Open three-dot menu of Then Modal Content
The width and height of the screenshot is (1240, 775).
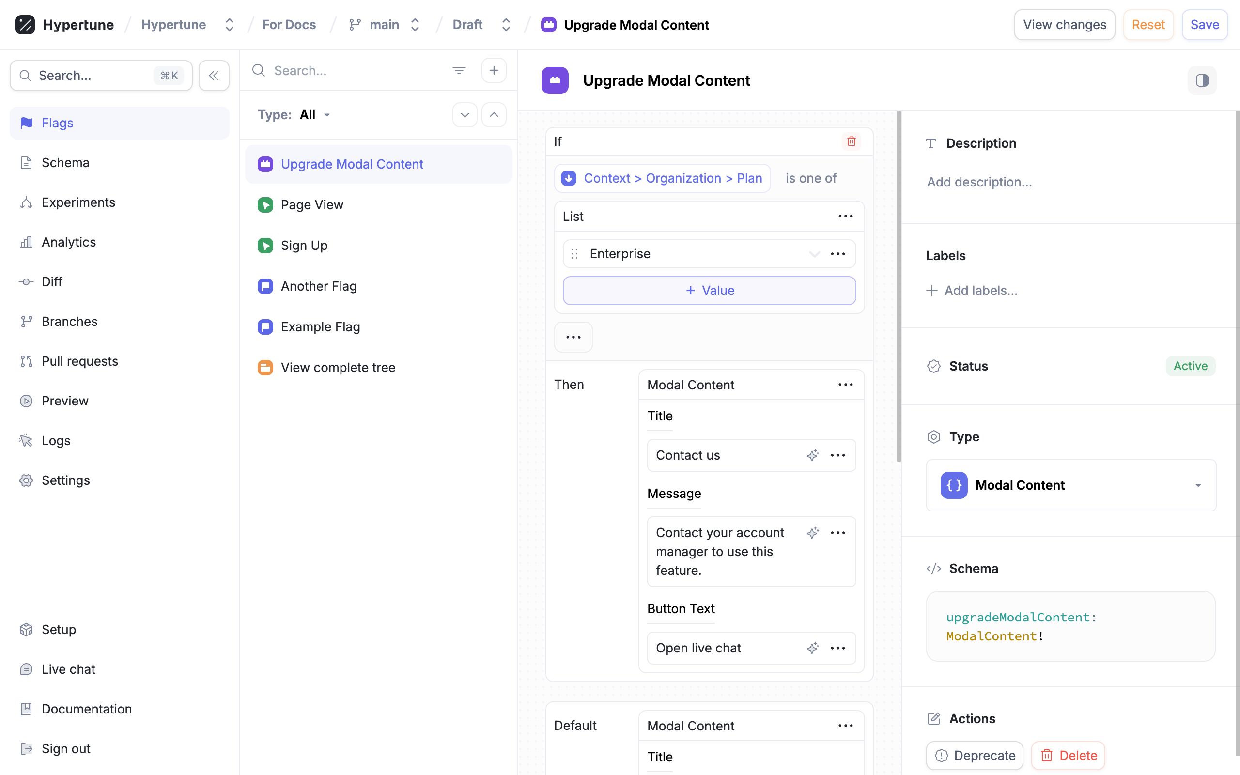coord(845,385)
